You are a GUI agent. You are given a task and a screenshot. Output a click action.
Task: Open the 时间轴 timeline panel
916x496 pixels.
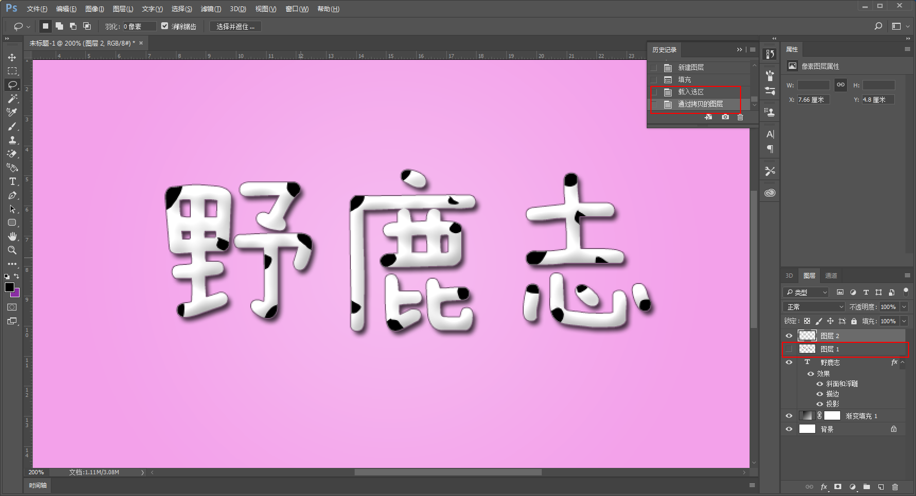pyautogui.click(x=38, y=485)
